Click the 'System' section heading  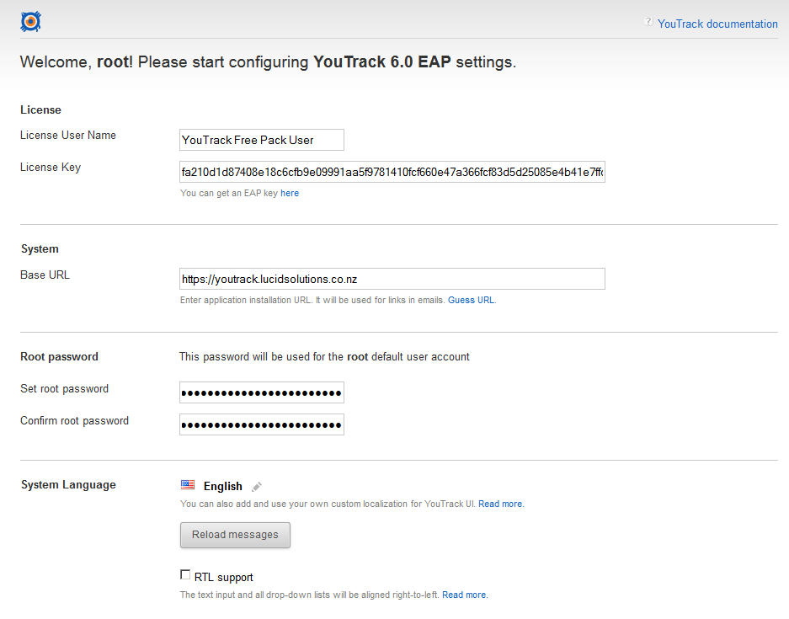pos(40,249)
